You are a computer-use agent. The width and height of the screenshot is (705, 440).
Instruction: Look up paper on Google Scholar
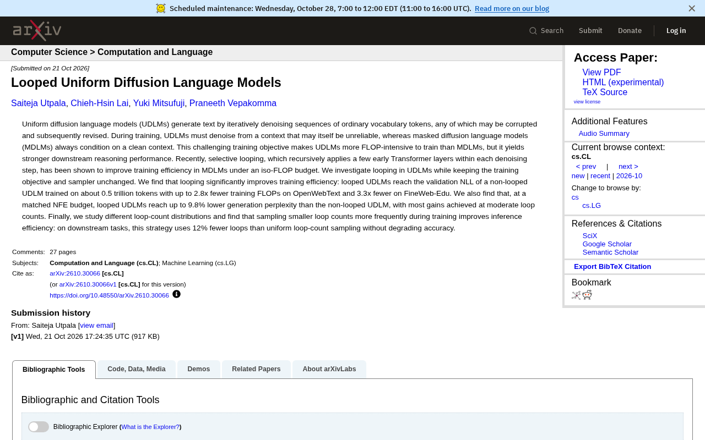pos(607,244)
